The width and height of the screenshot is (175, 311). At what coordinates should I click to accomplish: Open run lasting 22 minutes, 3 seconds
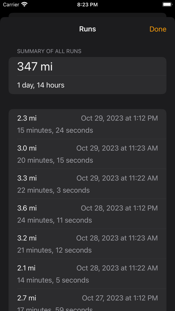pyautogui.click(x=87, y=184)
